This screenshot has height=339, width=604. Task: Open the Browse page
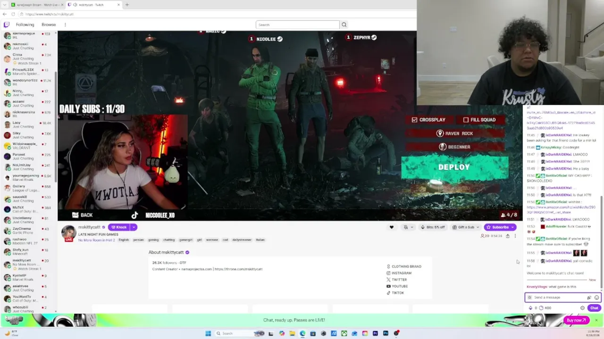point(49,24)
